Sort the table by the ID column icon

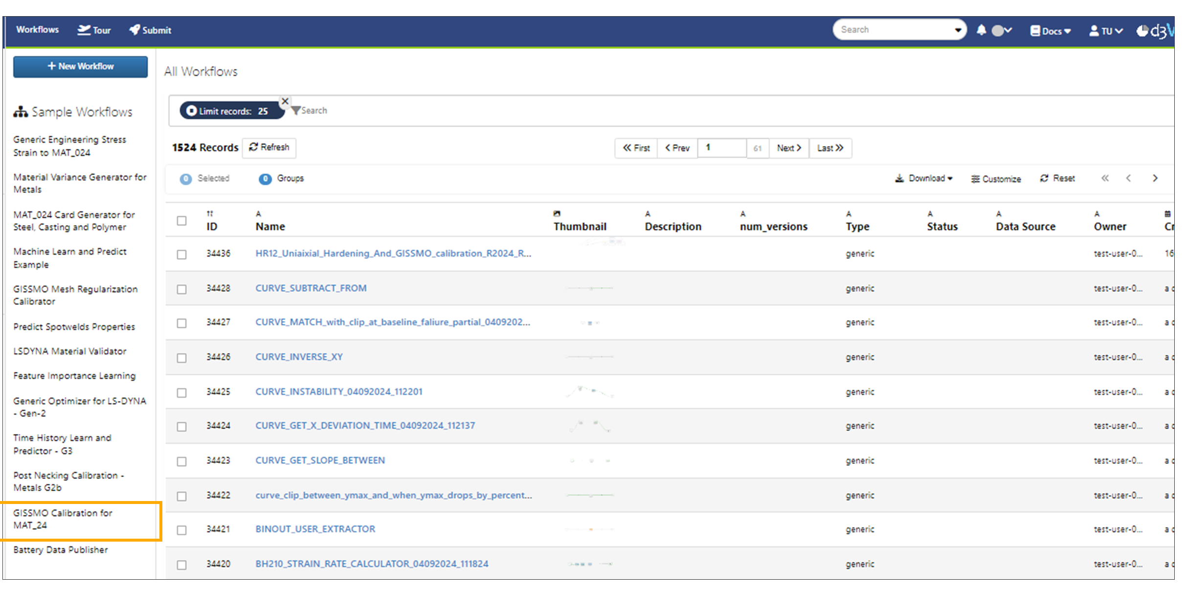pyautogui.click(x=210, y=214)
